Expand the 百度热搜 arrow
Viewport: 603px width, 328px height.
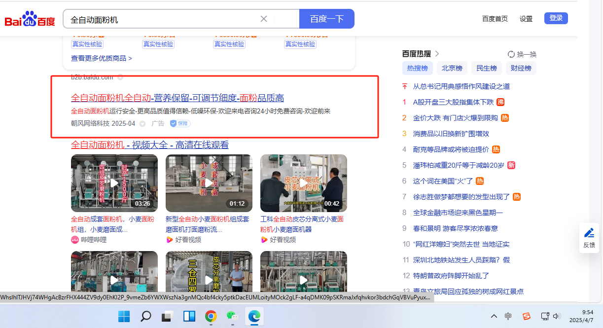(437, 54)
